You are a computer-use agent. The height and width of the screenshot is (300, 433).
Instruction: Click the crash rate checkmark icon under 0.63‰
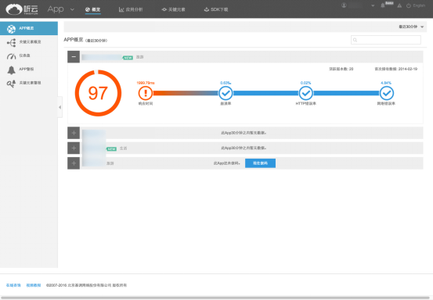(226, 93)
